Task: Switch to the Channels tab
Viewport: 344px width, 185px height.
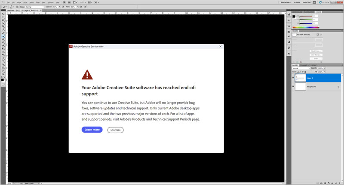Action: point(304,65)
